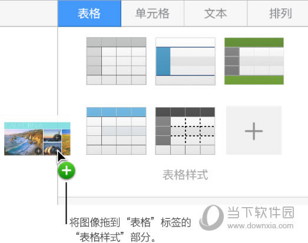Open the 单元格 tab

click(153, 14)
